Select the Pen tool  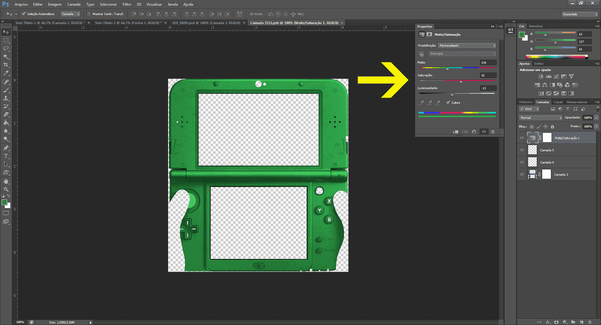6,148
